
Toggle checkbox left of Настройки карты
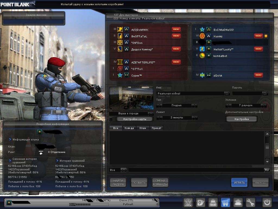[x=111, y=119]
